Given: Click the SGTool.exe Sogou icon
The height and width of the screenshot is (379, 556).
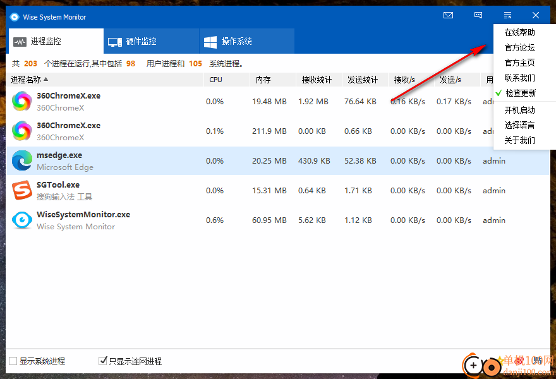Looking at the screenshot, I should 22,190.
